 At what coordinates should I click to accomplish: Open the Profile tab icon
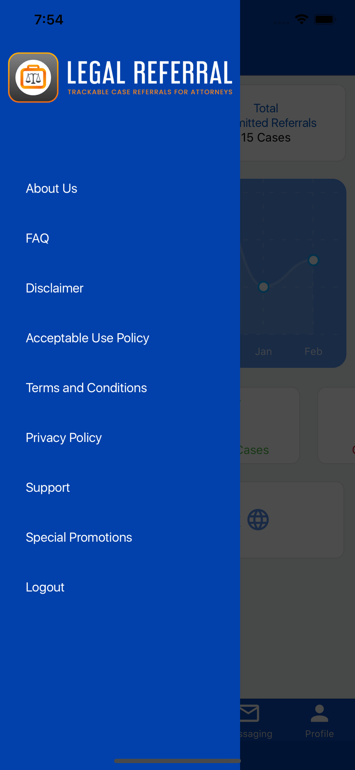(x=319, y=713)
